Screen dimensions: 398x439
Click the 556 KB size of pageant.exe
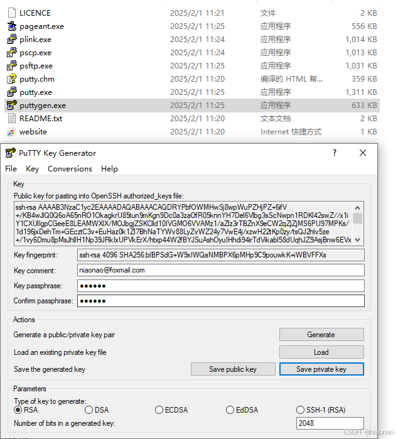pyautogui.click(x=364, y=26)
